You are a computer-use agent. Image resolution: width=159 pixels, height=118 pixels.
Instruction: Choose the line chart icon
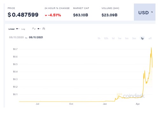click(x=34, y=29)
